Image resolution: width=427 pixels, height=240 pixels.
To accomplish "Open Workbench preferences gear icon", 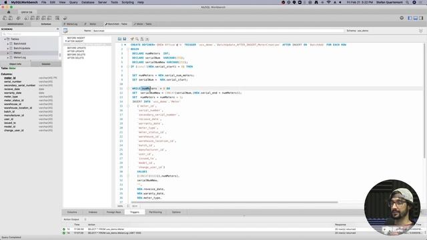I will (x=402, y=18).
